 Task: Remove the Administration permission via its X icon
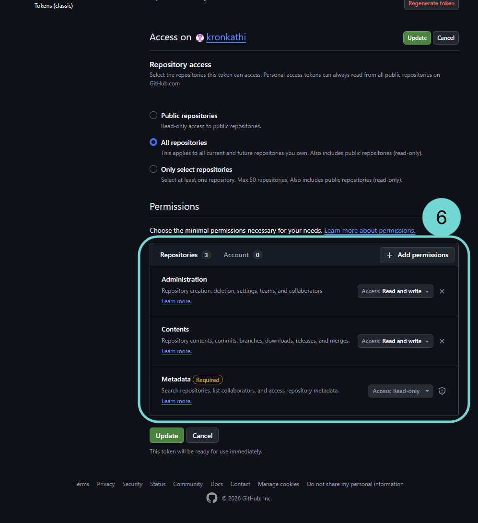442,291
